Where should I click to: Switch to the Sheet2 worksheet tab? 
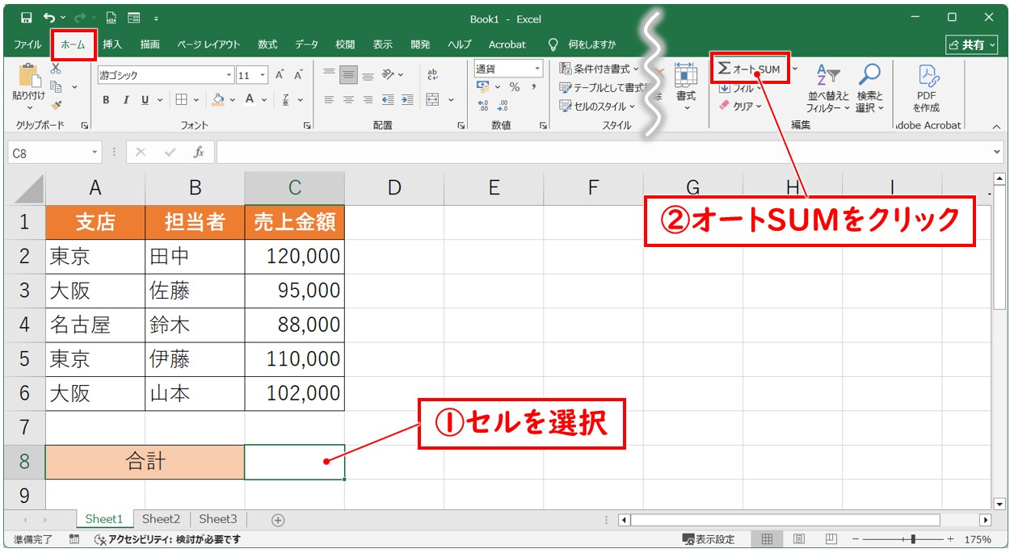[161, 519]
